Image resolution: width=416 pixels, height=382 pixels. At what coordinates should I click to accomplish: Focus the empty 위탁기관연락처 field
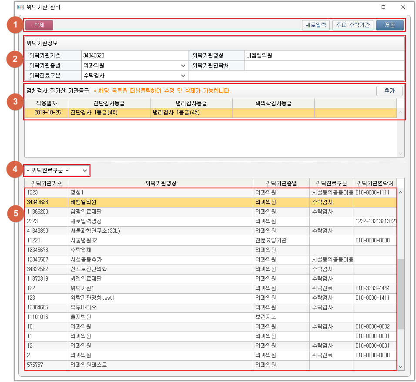pyautogui.click(x=324, y=66)
